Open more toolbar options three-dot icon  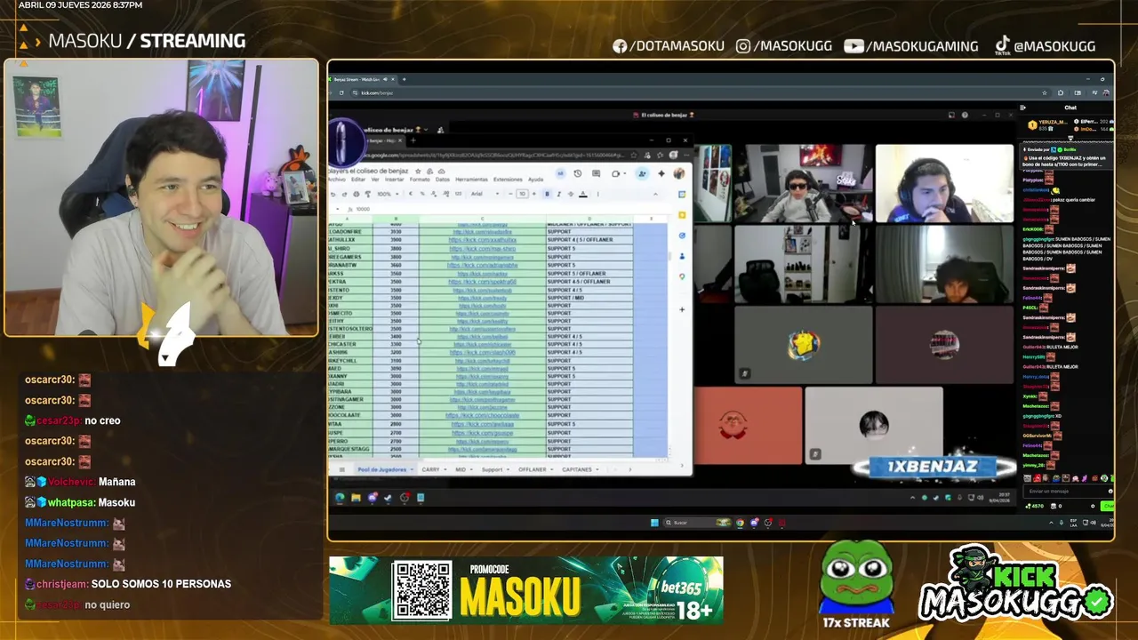(598, 194)
